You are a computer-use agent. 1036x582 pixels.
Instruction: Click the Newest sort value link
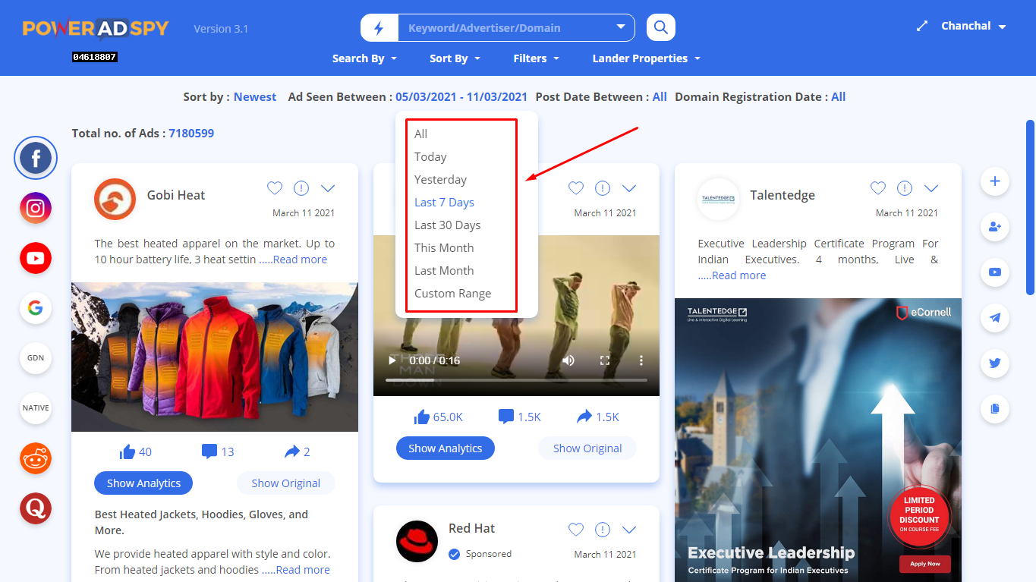[x=255, y=97]
